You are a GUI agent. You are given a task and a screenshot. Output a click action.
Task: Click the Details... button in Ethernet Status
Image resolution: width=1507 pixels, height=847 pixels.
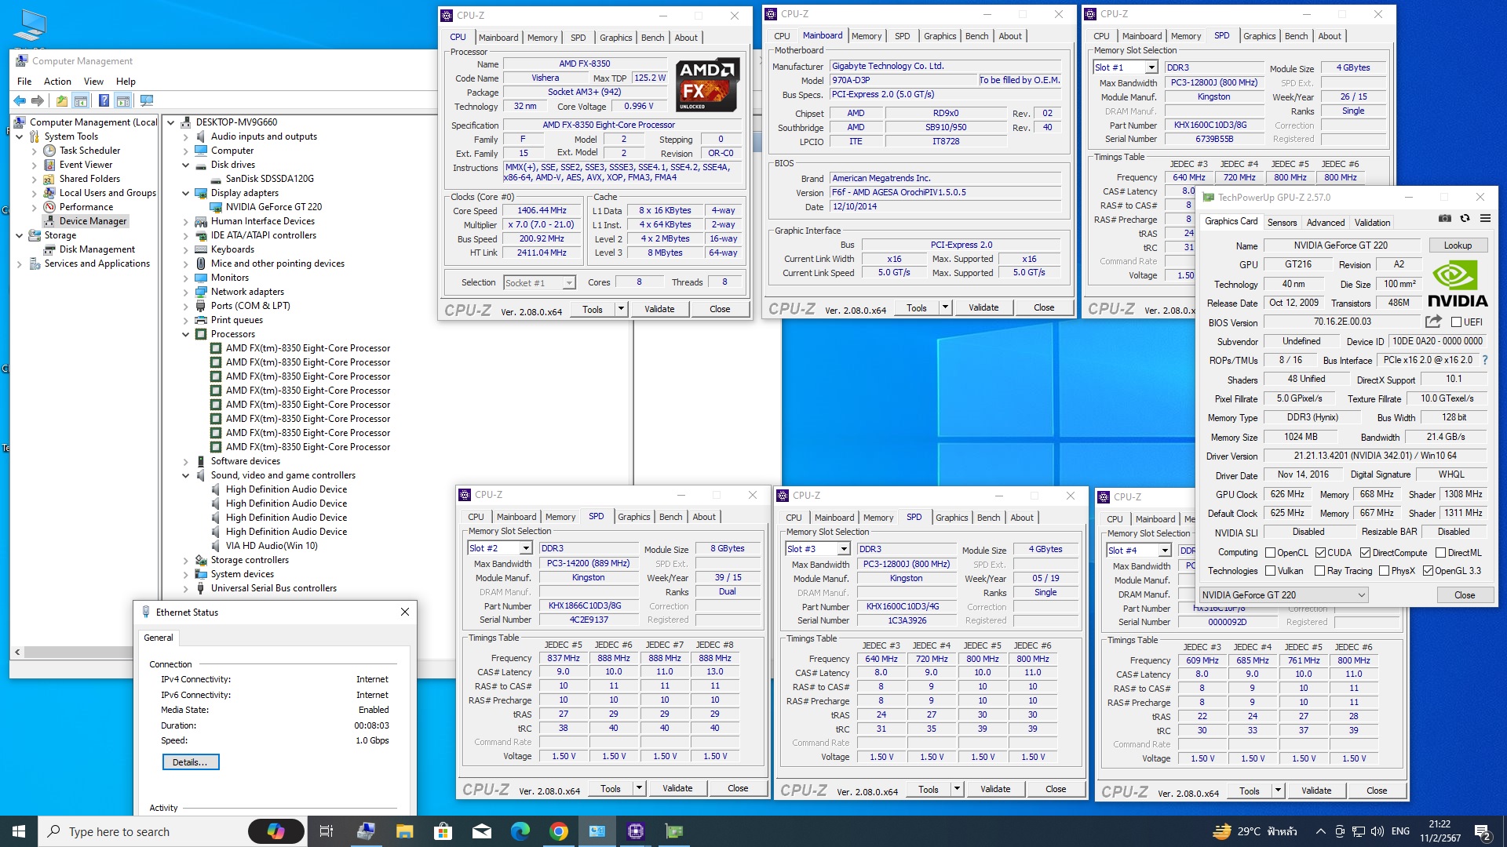pyautogui.click(x=190, y=762)
